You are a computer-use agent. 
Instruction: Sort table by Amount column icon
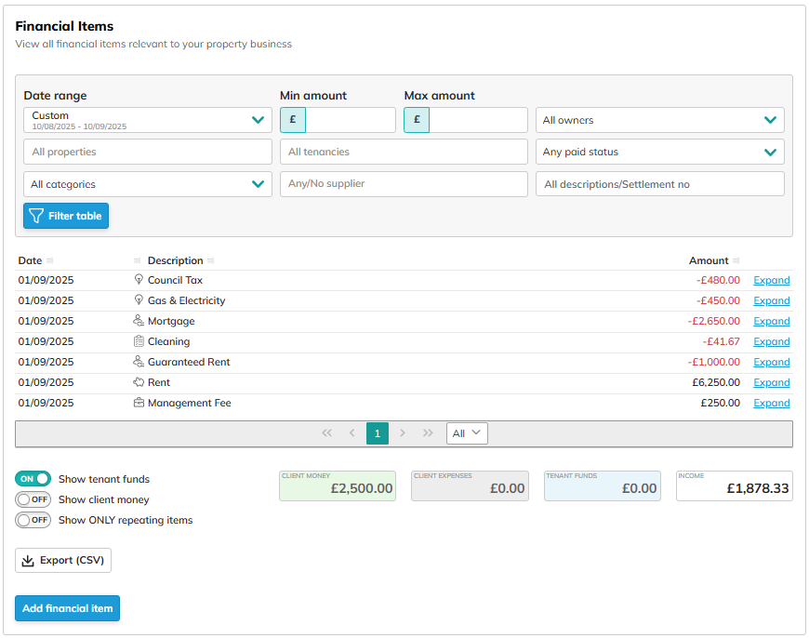pos(737,260)
